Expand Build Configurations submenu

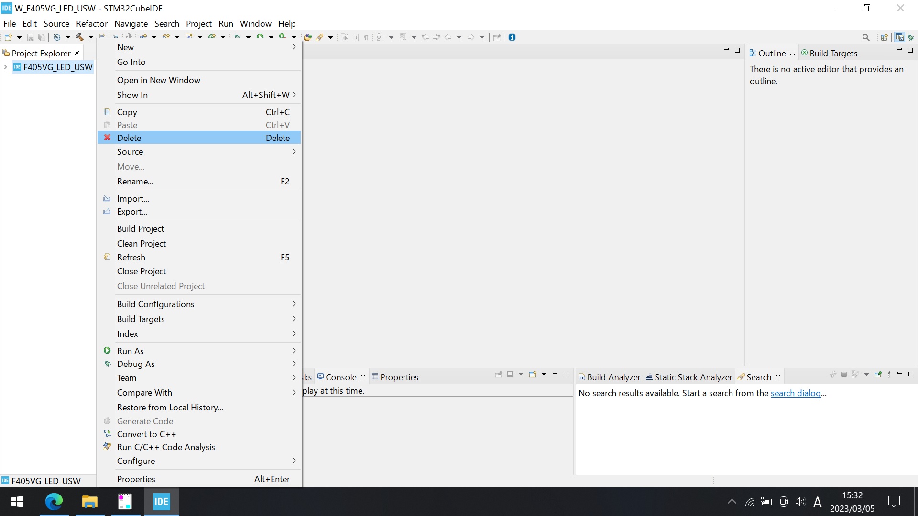tap(156, 304)
